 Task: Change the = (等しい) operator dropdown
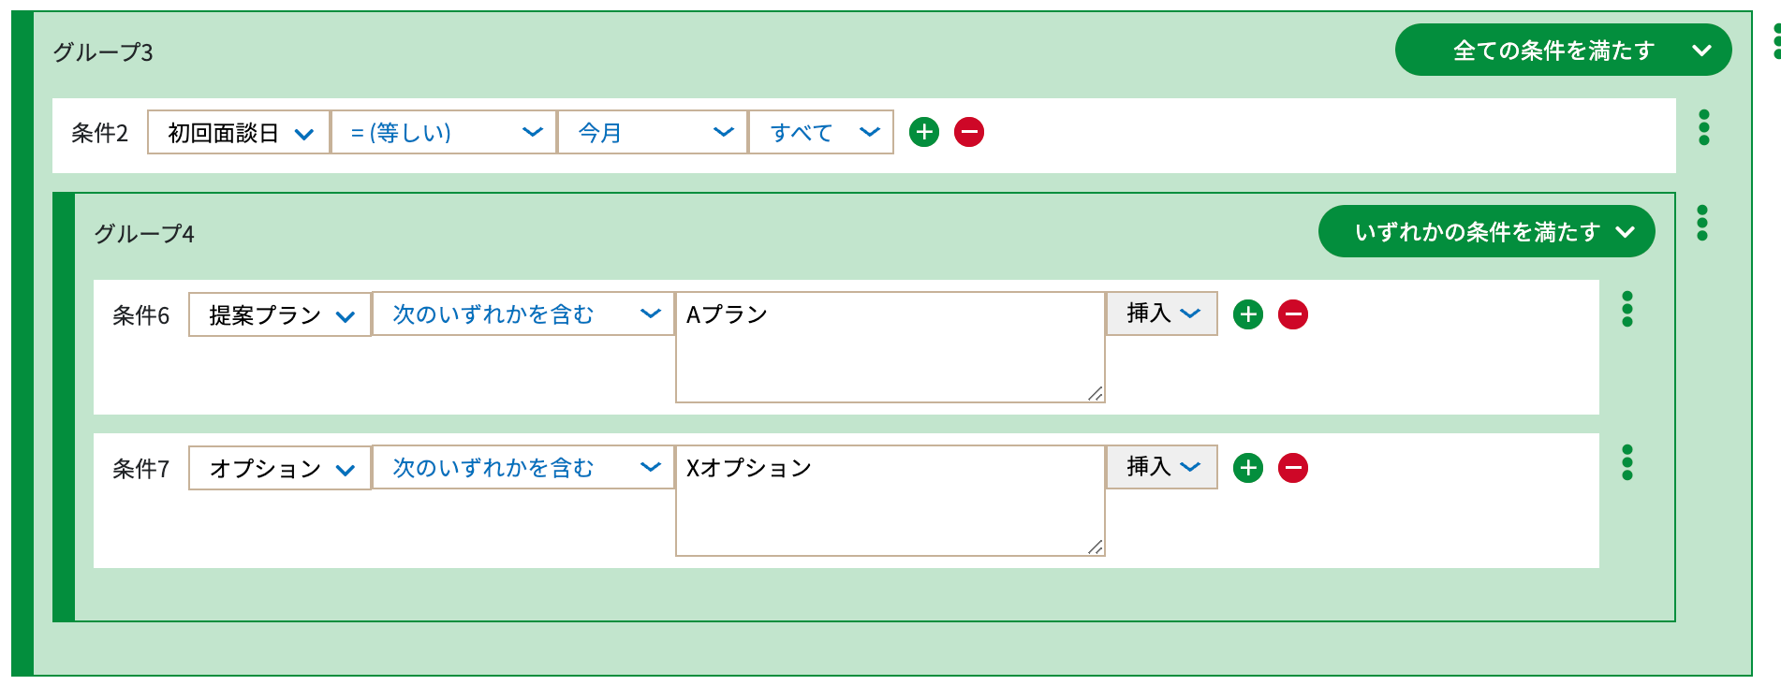tap(444, 132)
